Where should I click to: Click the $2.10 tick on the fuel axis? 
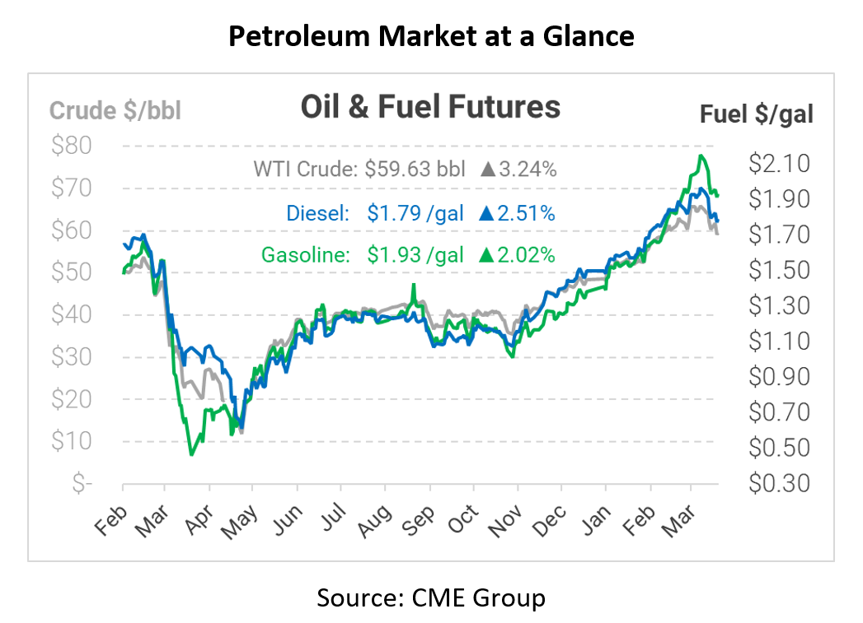tap(780, 164)
